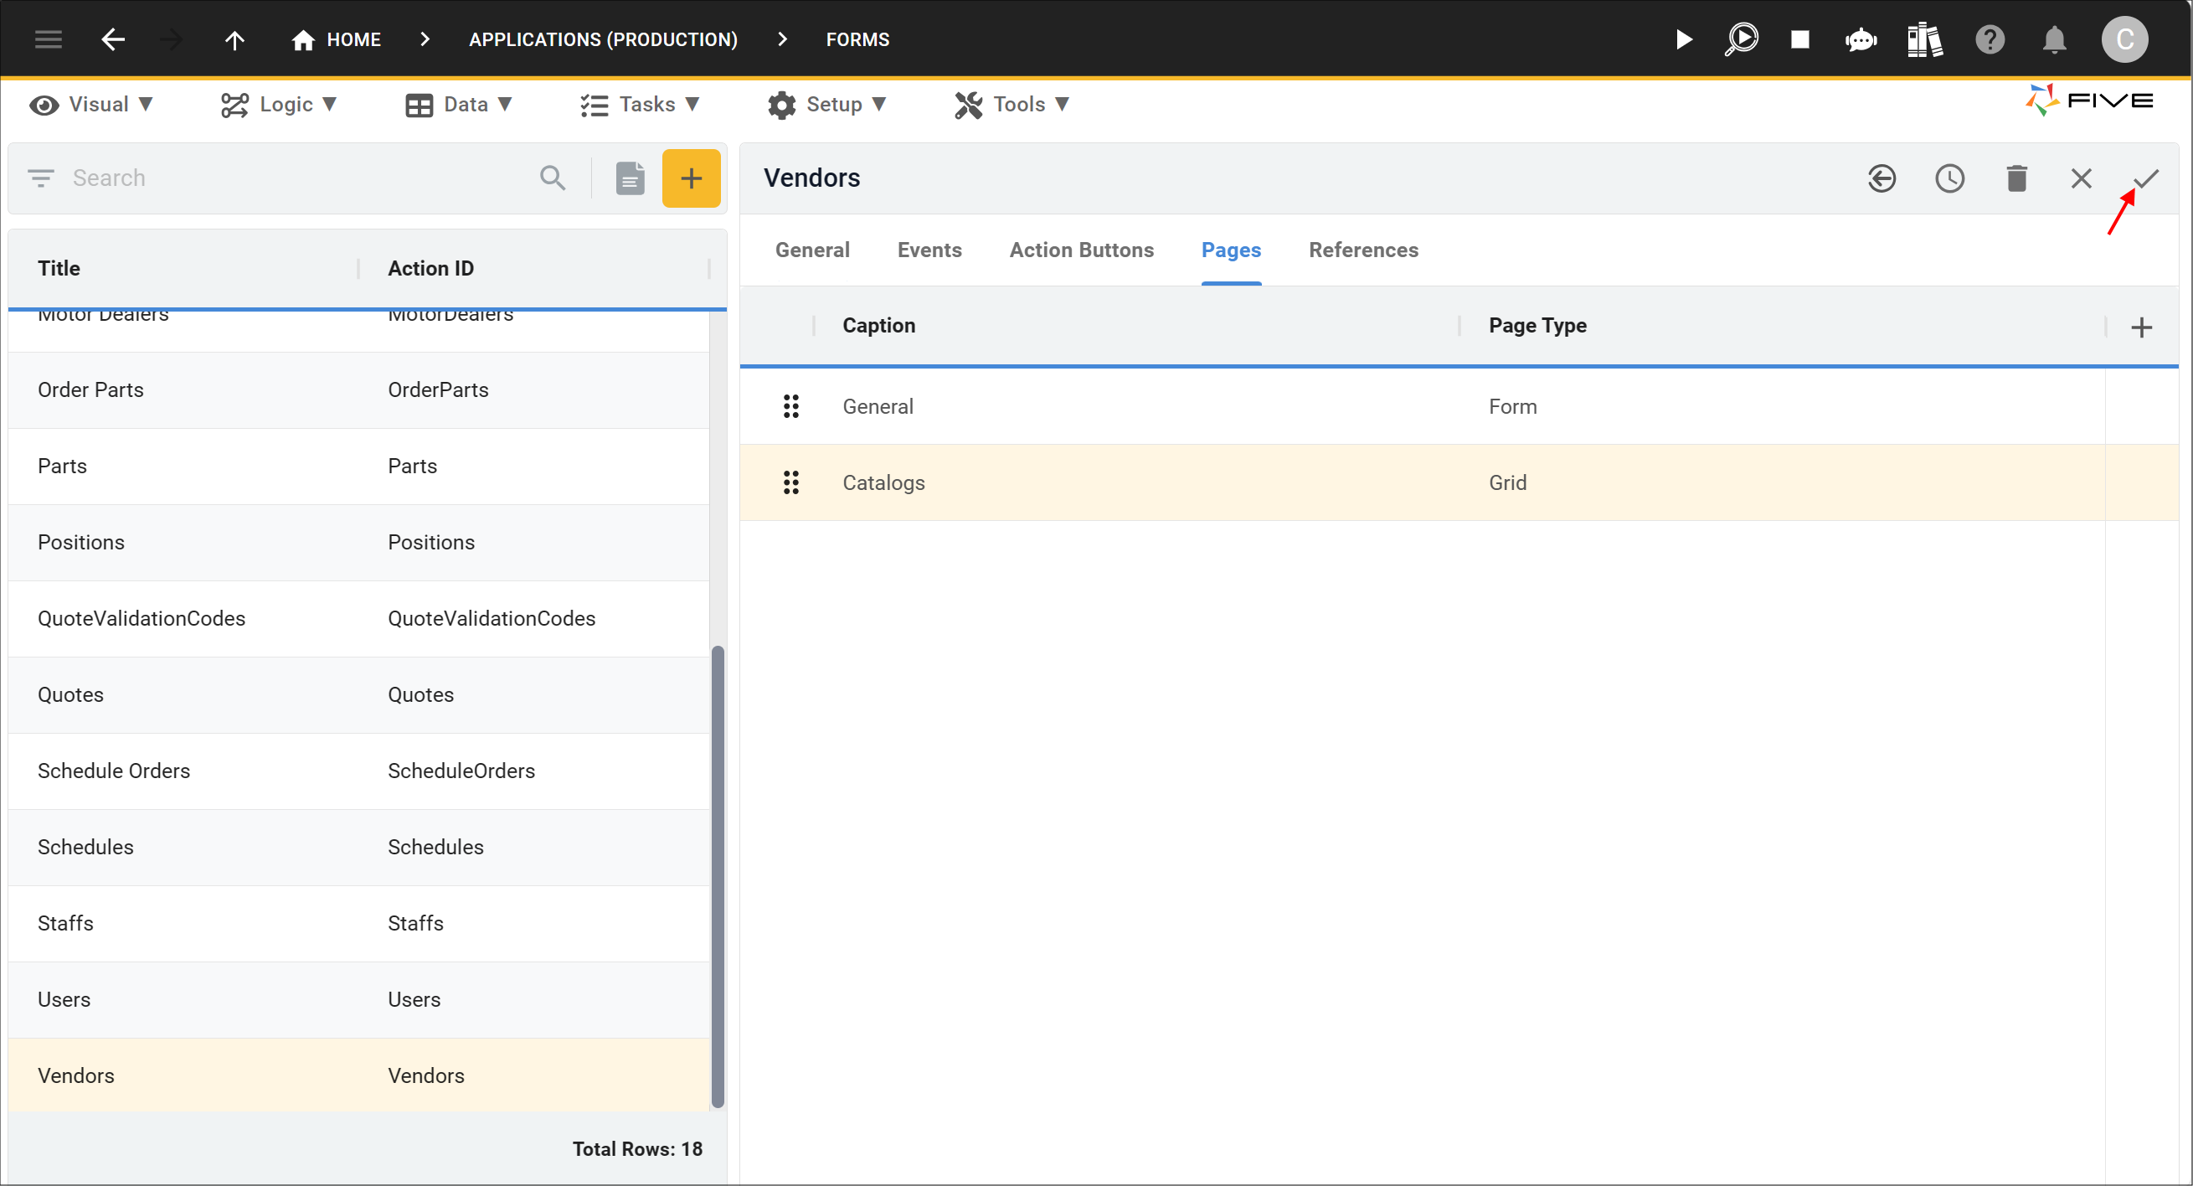
Task: Click the Action ID column header
Action: point(430,268)
